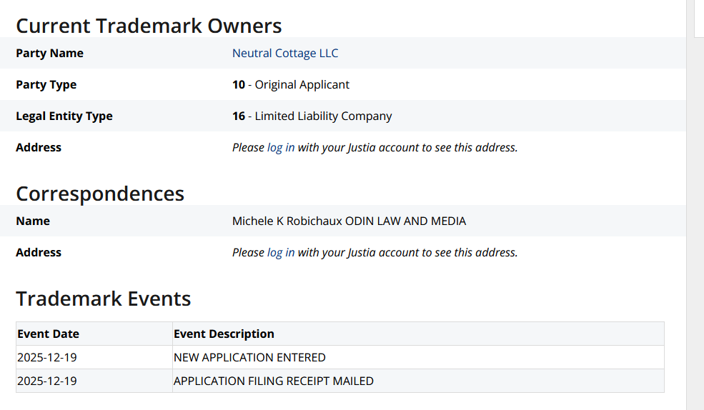Click 'log in' link in owner Address row
The height and width of the screenshot is (410, 704).
click(281, 147)
